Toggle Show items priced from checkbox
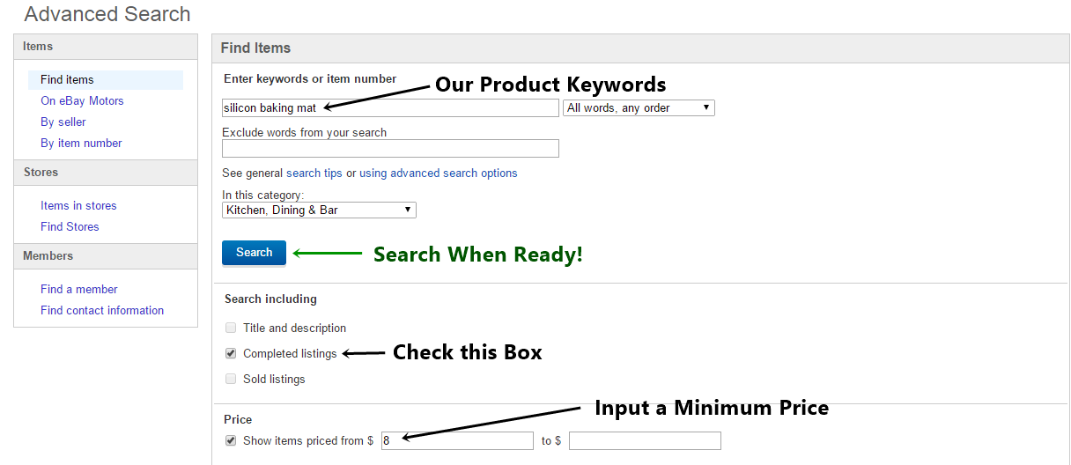This screenshot has width=1071, height=465. pyautogui.click(x=231, y=440)
